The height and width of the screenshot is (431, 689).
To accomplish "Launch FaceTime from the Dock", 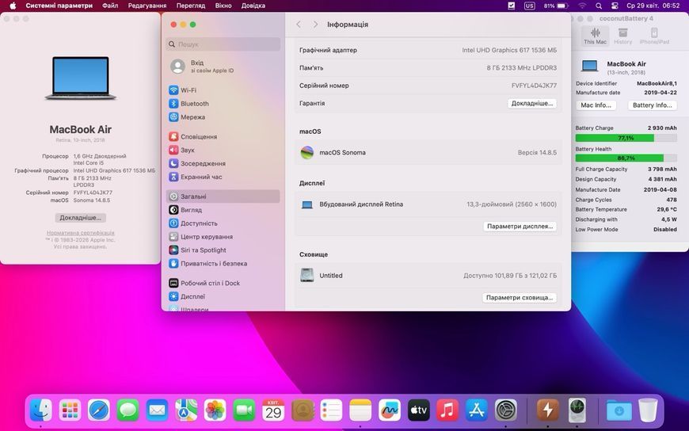I will point(244,410).
